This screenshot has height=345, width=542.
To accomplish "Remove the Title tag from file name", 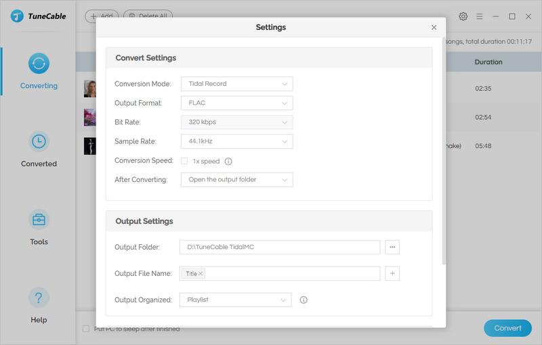I will coord(201,273).
